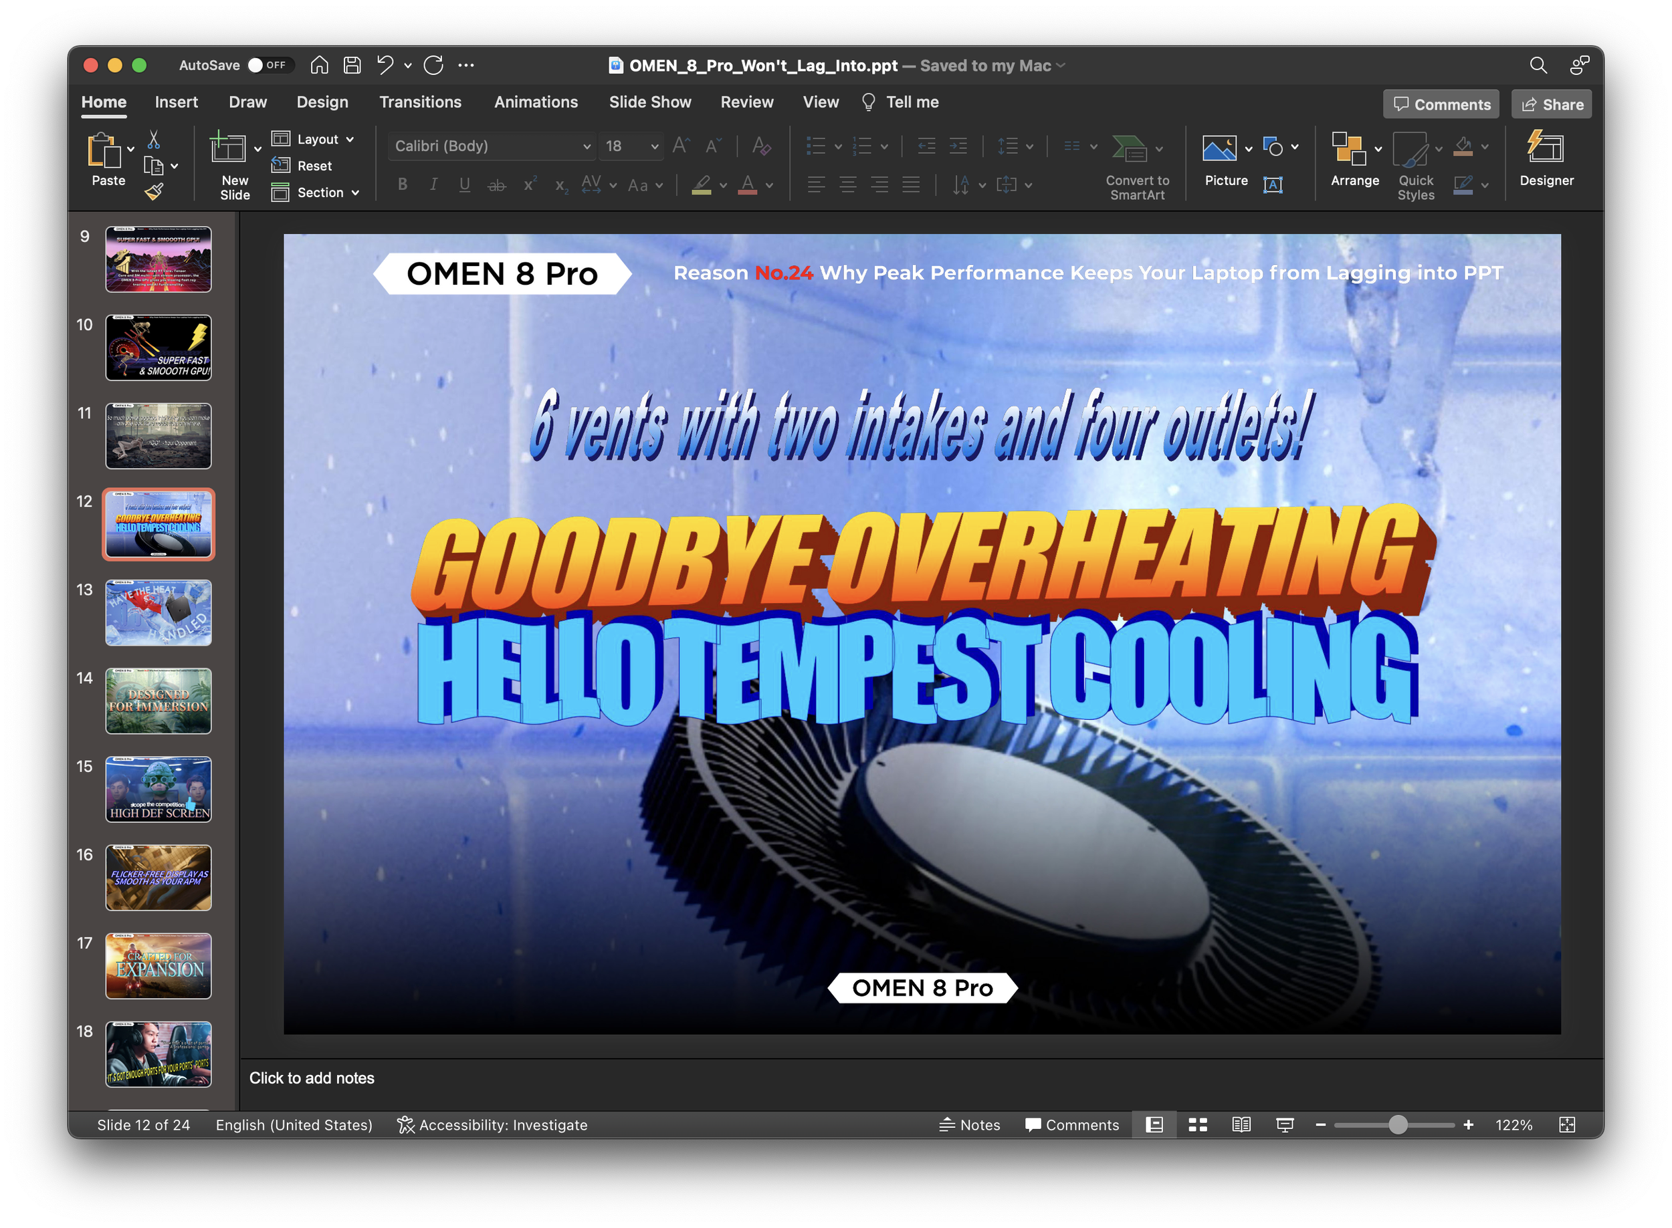Toggle the Notes pane in status bar
The image size is (1672, 1228).
point(968,1124)
